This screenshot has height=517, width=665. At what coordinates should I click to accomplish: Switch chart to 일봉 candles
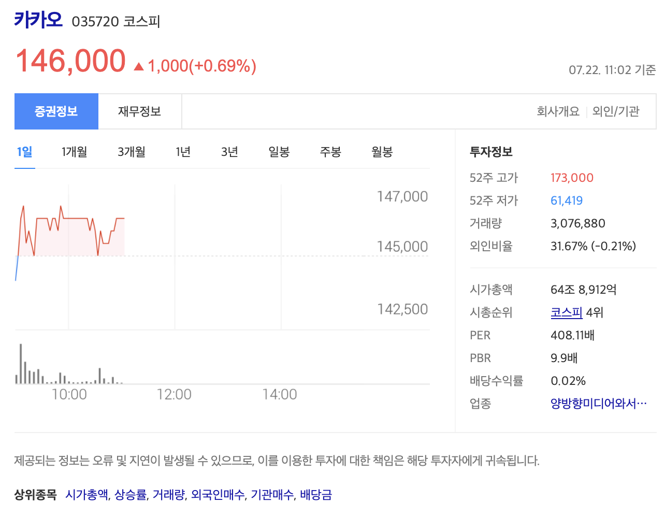point(279,152)
